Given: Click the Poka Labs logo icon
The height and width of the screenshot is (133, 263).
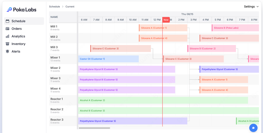Looking at the screenshot, I should point(9,10).
